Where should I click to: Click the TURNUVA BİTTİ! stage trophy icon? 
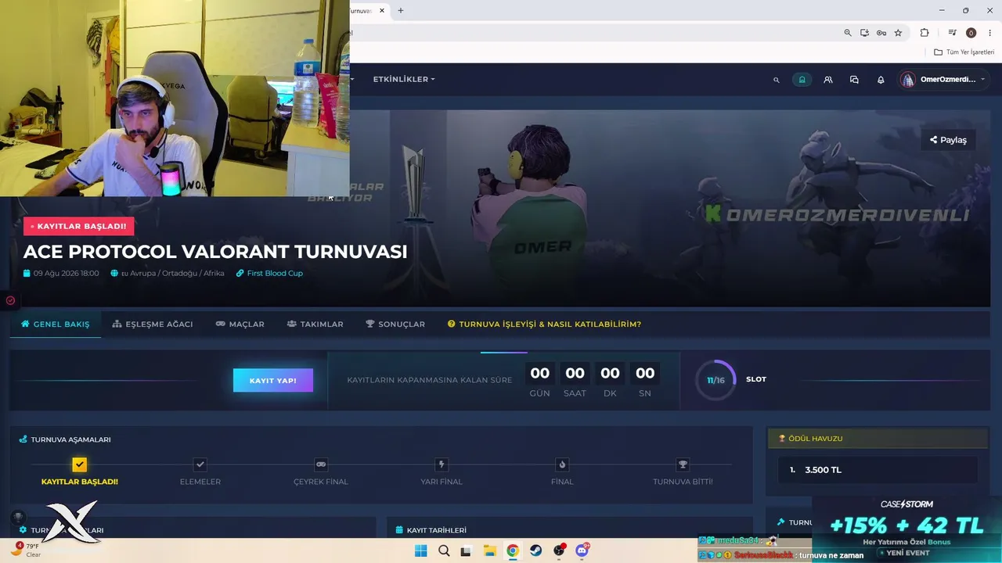pyautogui.click(x=683, y=464)
